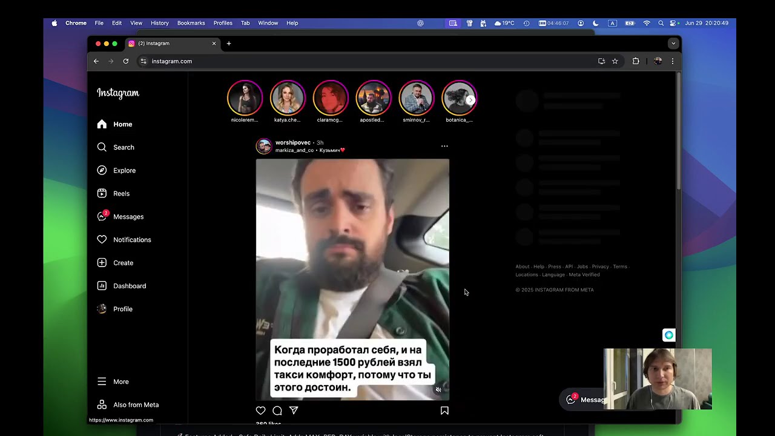Open the worshipovec profile avatar
Screen dimensions: 775x436
pos(264,146)
